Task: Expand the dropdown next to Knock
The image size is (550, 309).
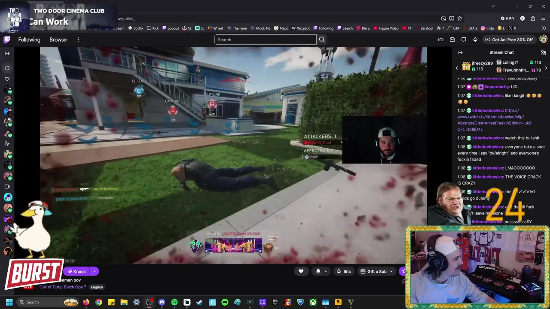Action: (x=95, y=271)
